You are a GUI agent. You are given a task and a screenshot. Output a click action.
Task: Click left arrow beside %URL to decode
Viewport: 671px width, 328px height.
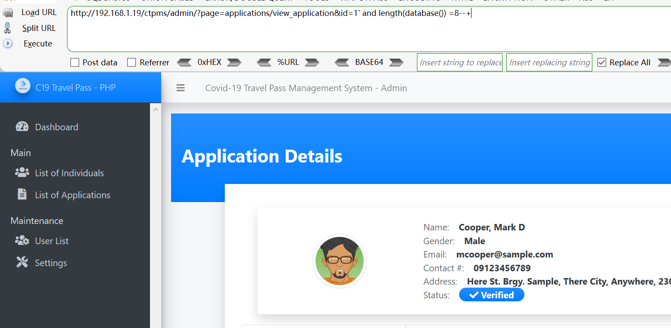click(x=264, y=62)
